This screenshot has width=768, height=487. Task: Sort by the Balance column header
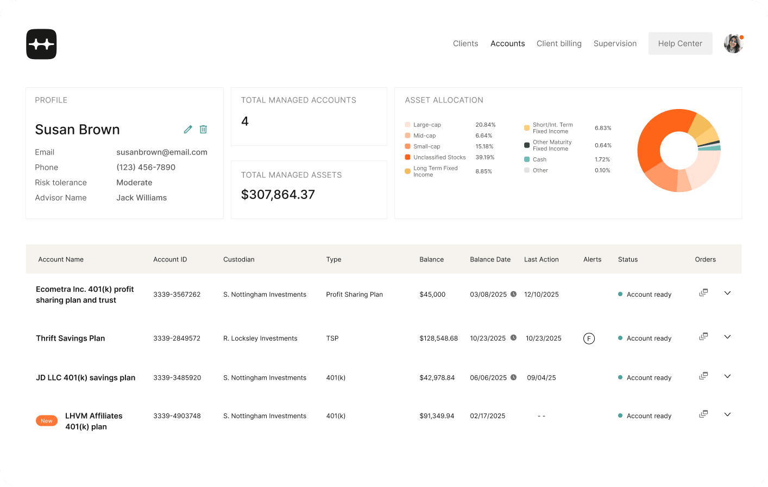(x=431, y=259)
